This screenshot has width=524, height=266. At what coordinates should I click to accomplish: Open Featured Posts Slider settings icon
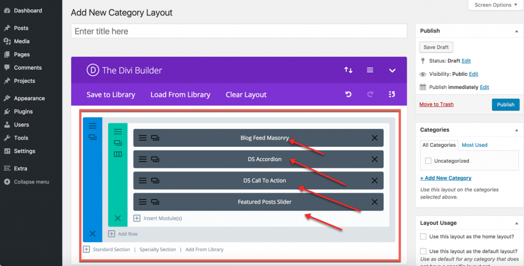click(143, 202)
